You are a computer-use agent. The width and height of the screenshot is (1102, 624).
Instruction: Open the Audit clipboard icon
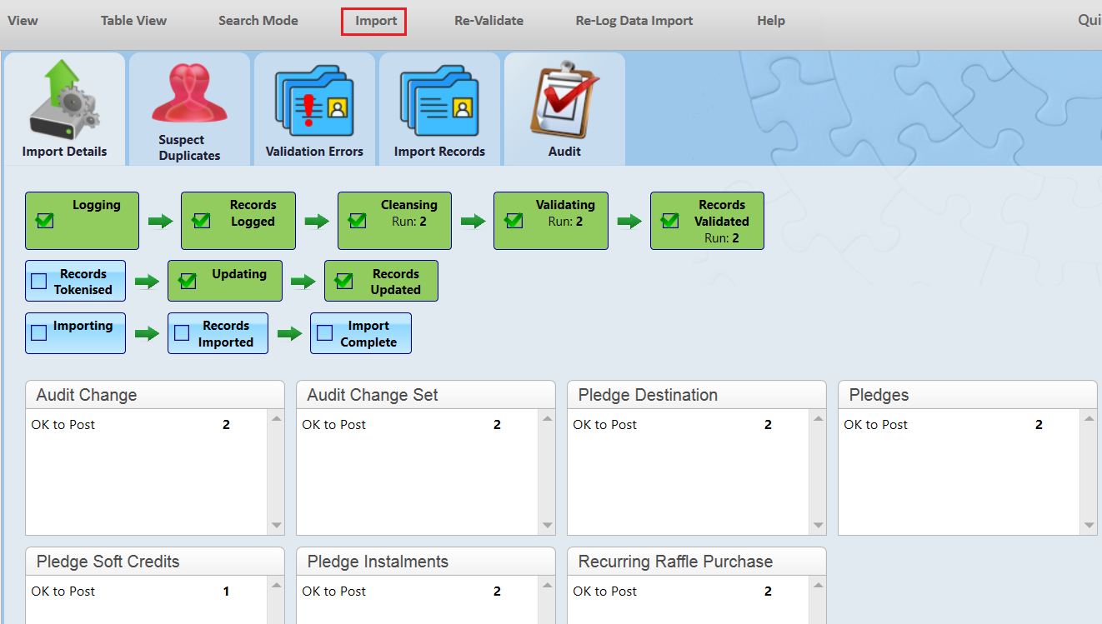tap(564, 99)
